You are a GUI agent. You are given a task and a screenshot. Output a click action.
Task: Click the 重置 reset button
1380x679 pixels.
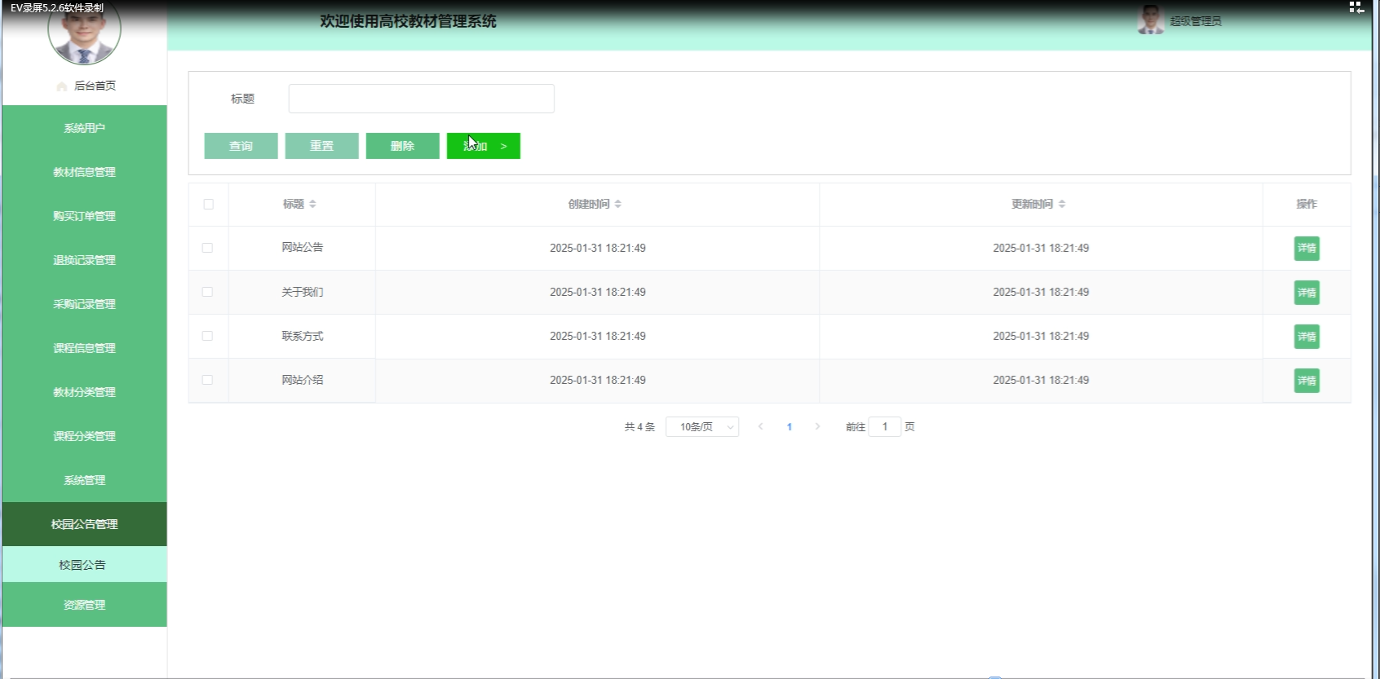point(321,146)
